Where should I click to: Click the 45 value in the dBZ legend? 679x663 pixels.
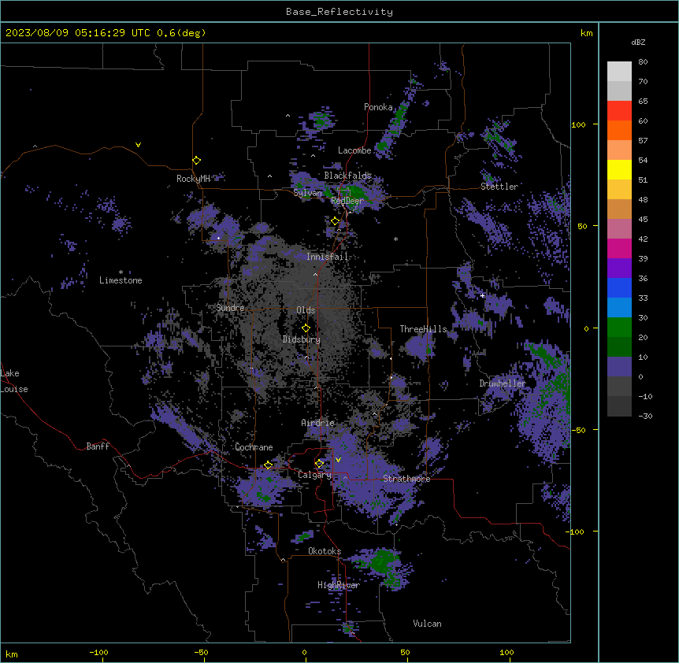[x=643, y=220]
